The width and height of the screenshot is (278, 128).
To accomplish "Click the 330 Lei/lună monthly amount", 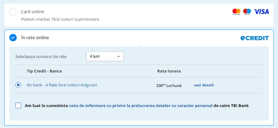I will (x=169, y=85).
